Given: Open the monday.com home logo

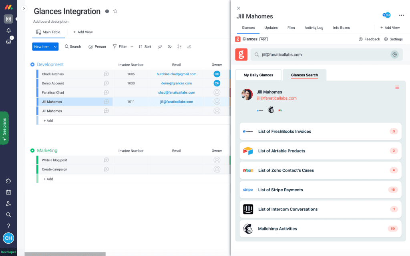Looking at the screenshot, I should [8, 7].
